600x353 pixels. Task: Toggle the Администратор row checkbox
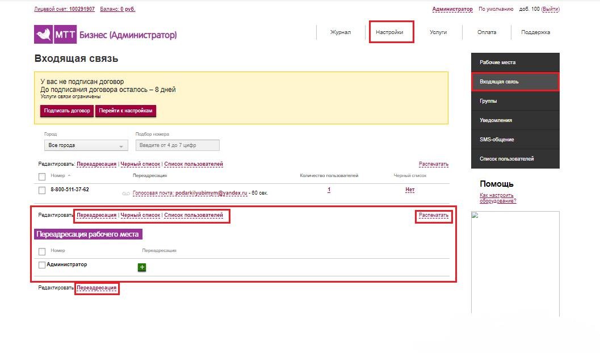point(42,264)
